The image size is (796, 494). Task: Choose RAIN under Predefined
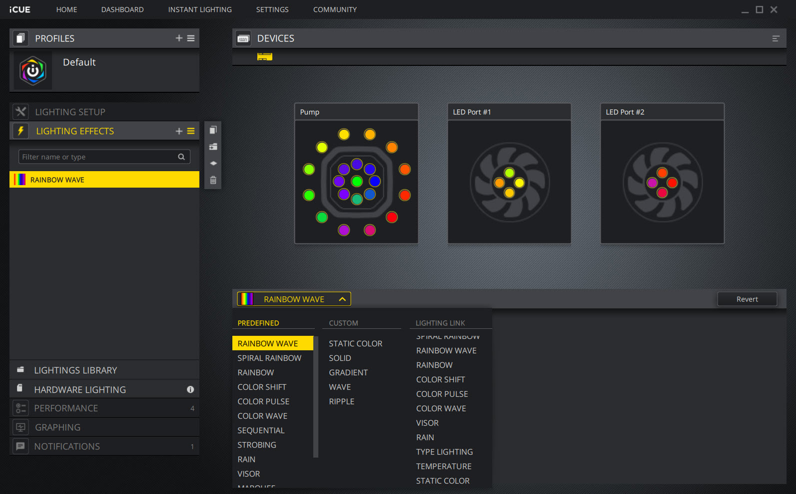click(246, 459)
